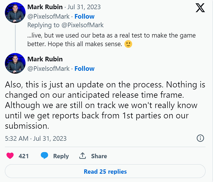Click the "Reply" text label
The width and height of the screenshot is (215, 182).
click(61, 156)
